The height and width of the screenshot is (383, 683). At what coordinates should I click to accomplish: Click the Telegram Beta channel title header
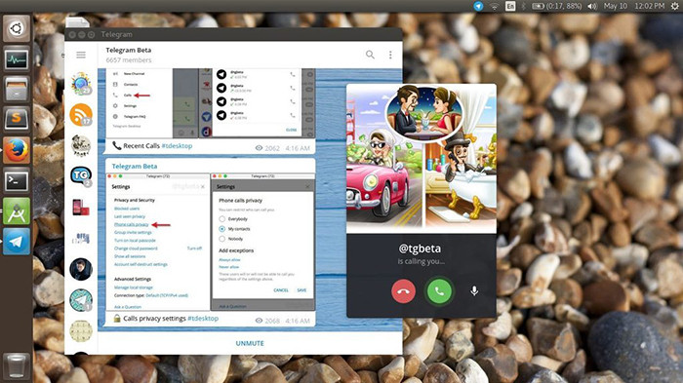tap(129, 50)
